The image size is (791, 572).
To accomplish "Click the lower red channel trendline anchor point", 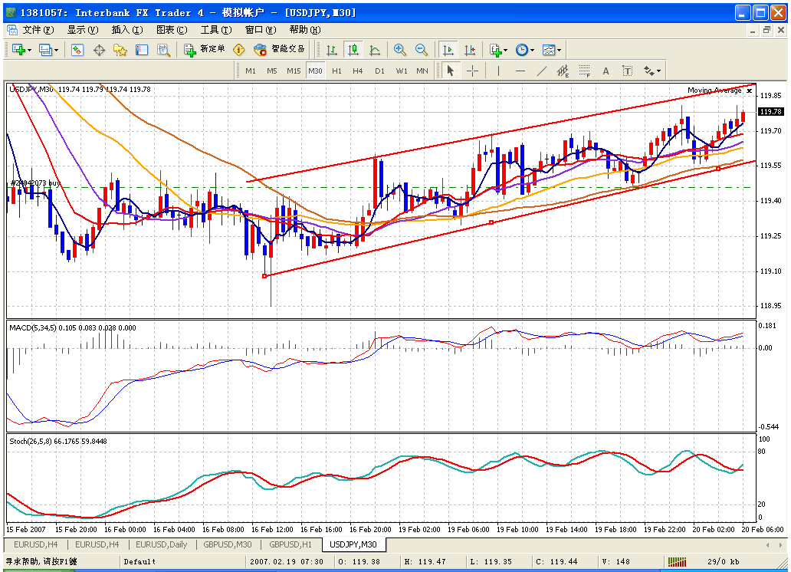I will [x=265, y=275].
